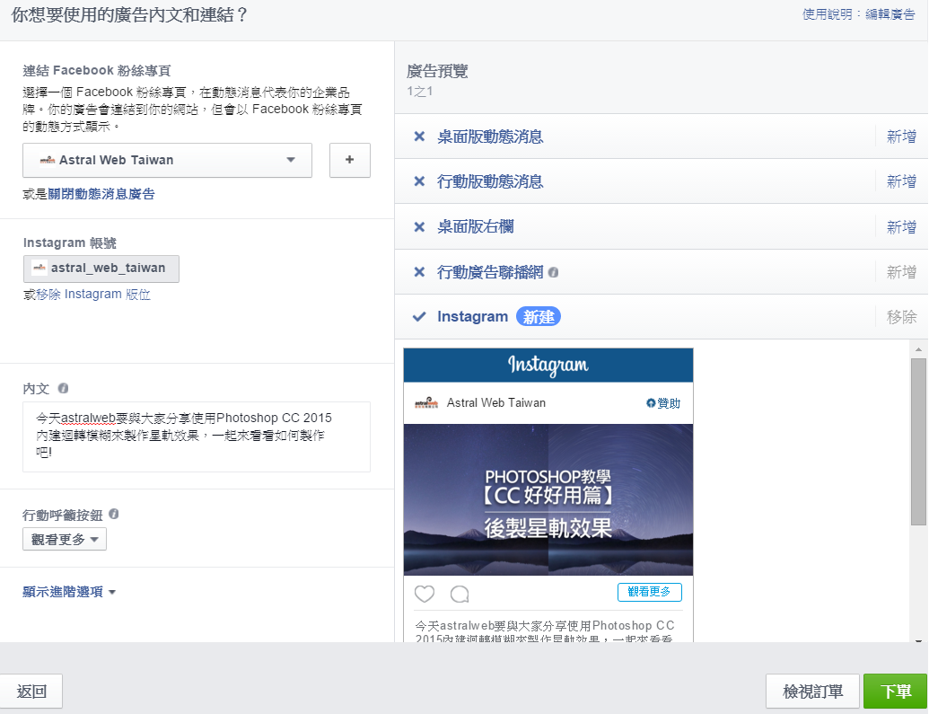Click 使用說明 at the top right
This screenshot has width=929, height=714.
point(824,15)
